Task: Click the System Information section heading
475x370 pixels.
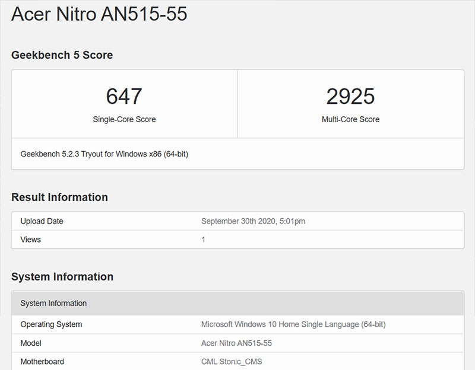Action: click(x=62, y=276)
